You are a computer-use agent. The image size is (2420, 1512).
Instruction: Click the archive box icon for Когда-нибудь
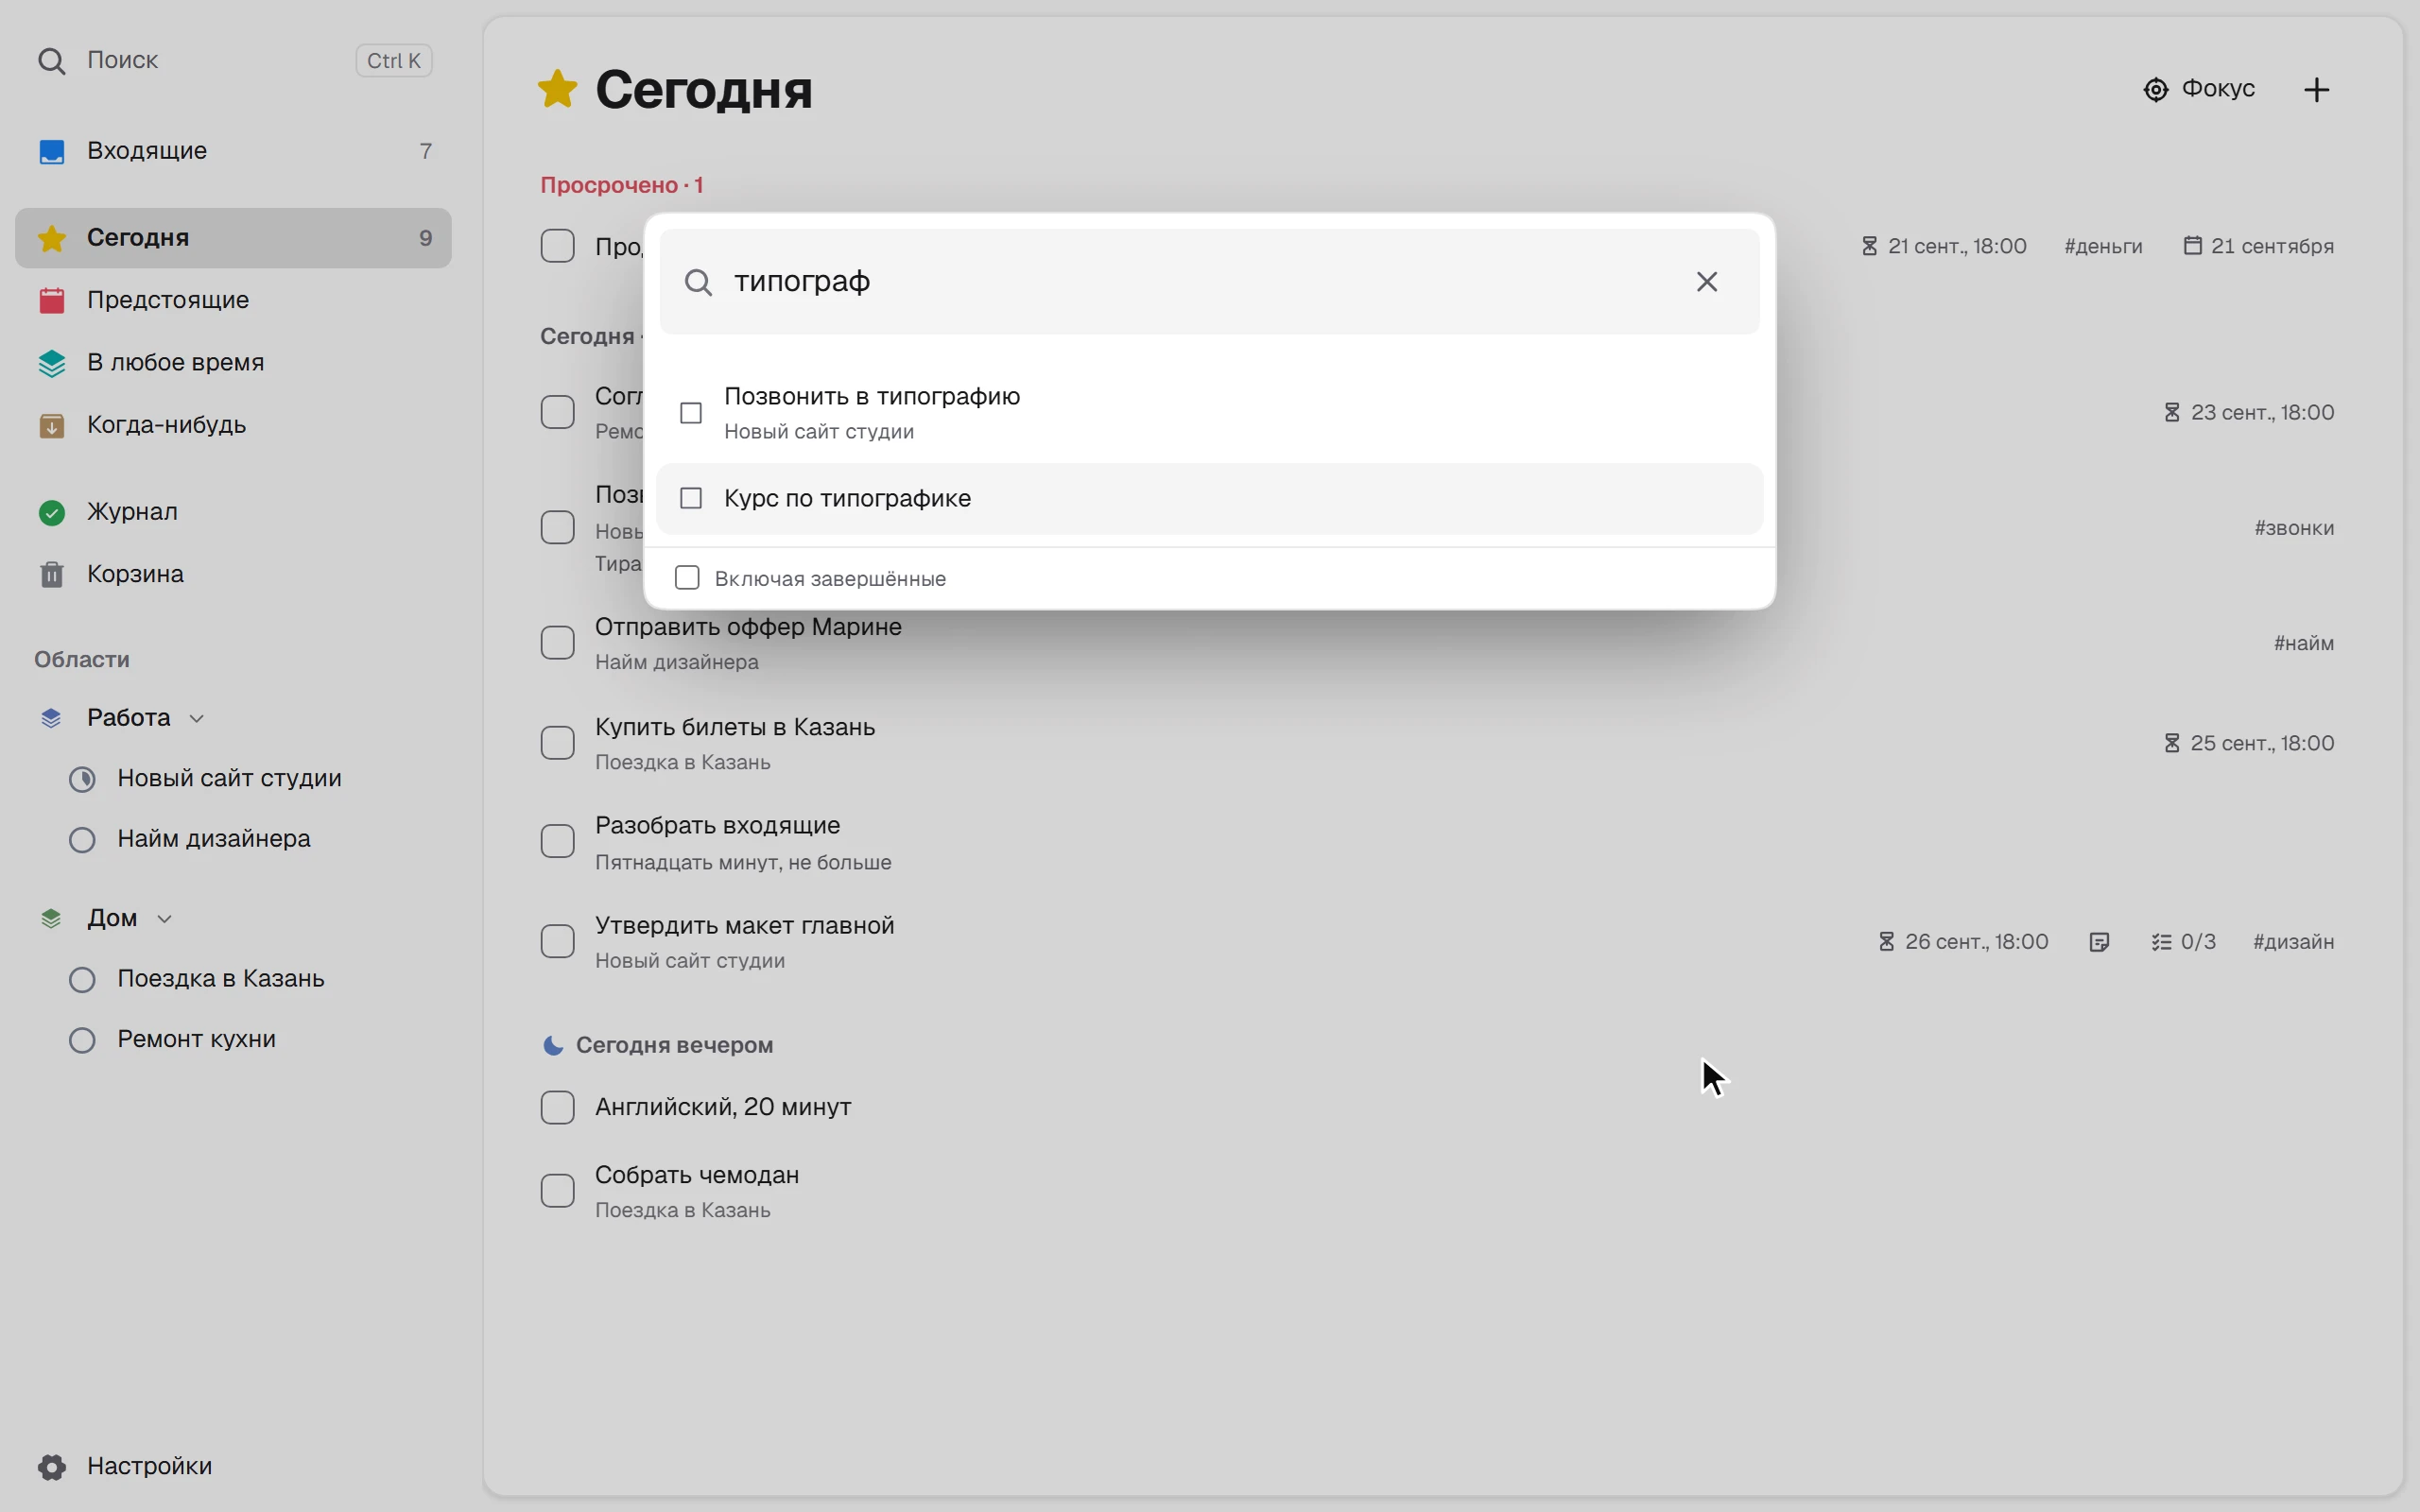coord(51,425)
